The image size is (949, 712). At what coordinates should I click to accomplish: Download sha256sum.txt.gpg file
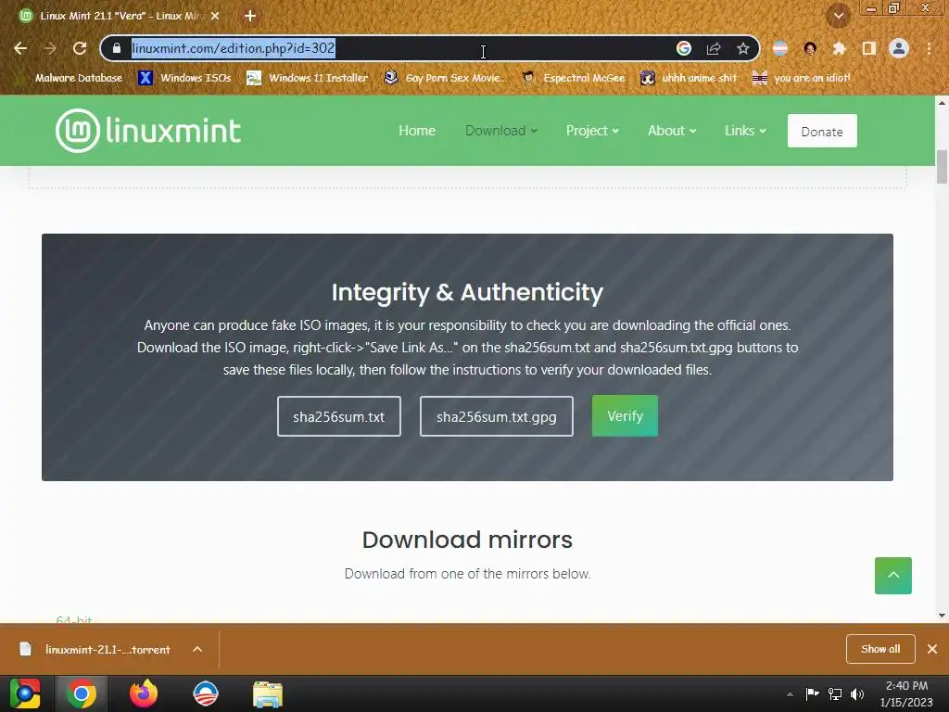497,416
